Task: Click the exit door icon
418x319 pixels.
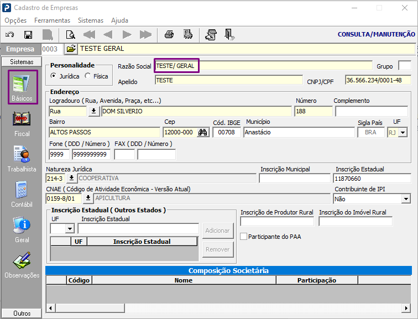Action: pos(229,35)
